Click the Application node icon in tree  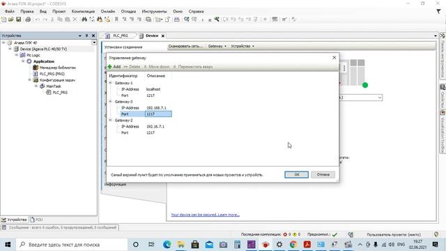(x=29, y=61)
